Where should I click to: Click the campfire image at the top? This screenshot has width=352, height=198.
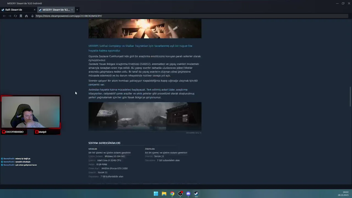[145, 29]
